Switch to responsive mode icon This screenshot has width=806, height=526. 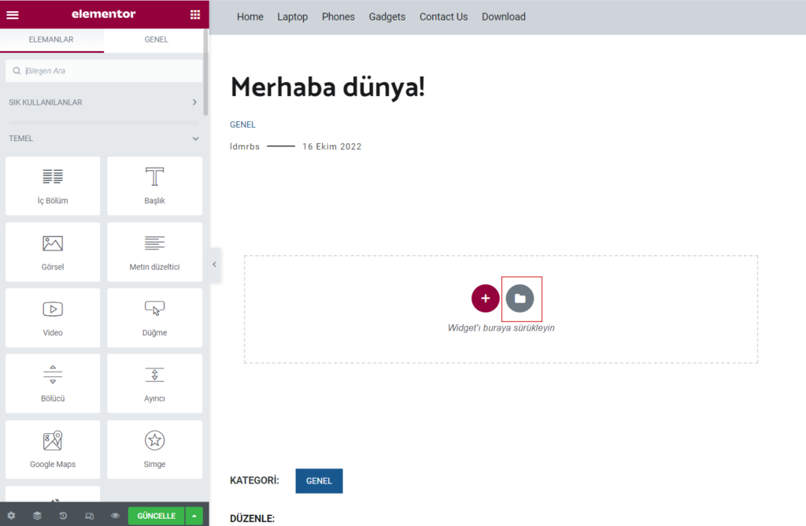[89, 516]
